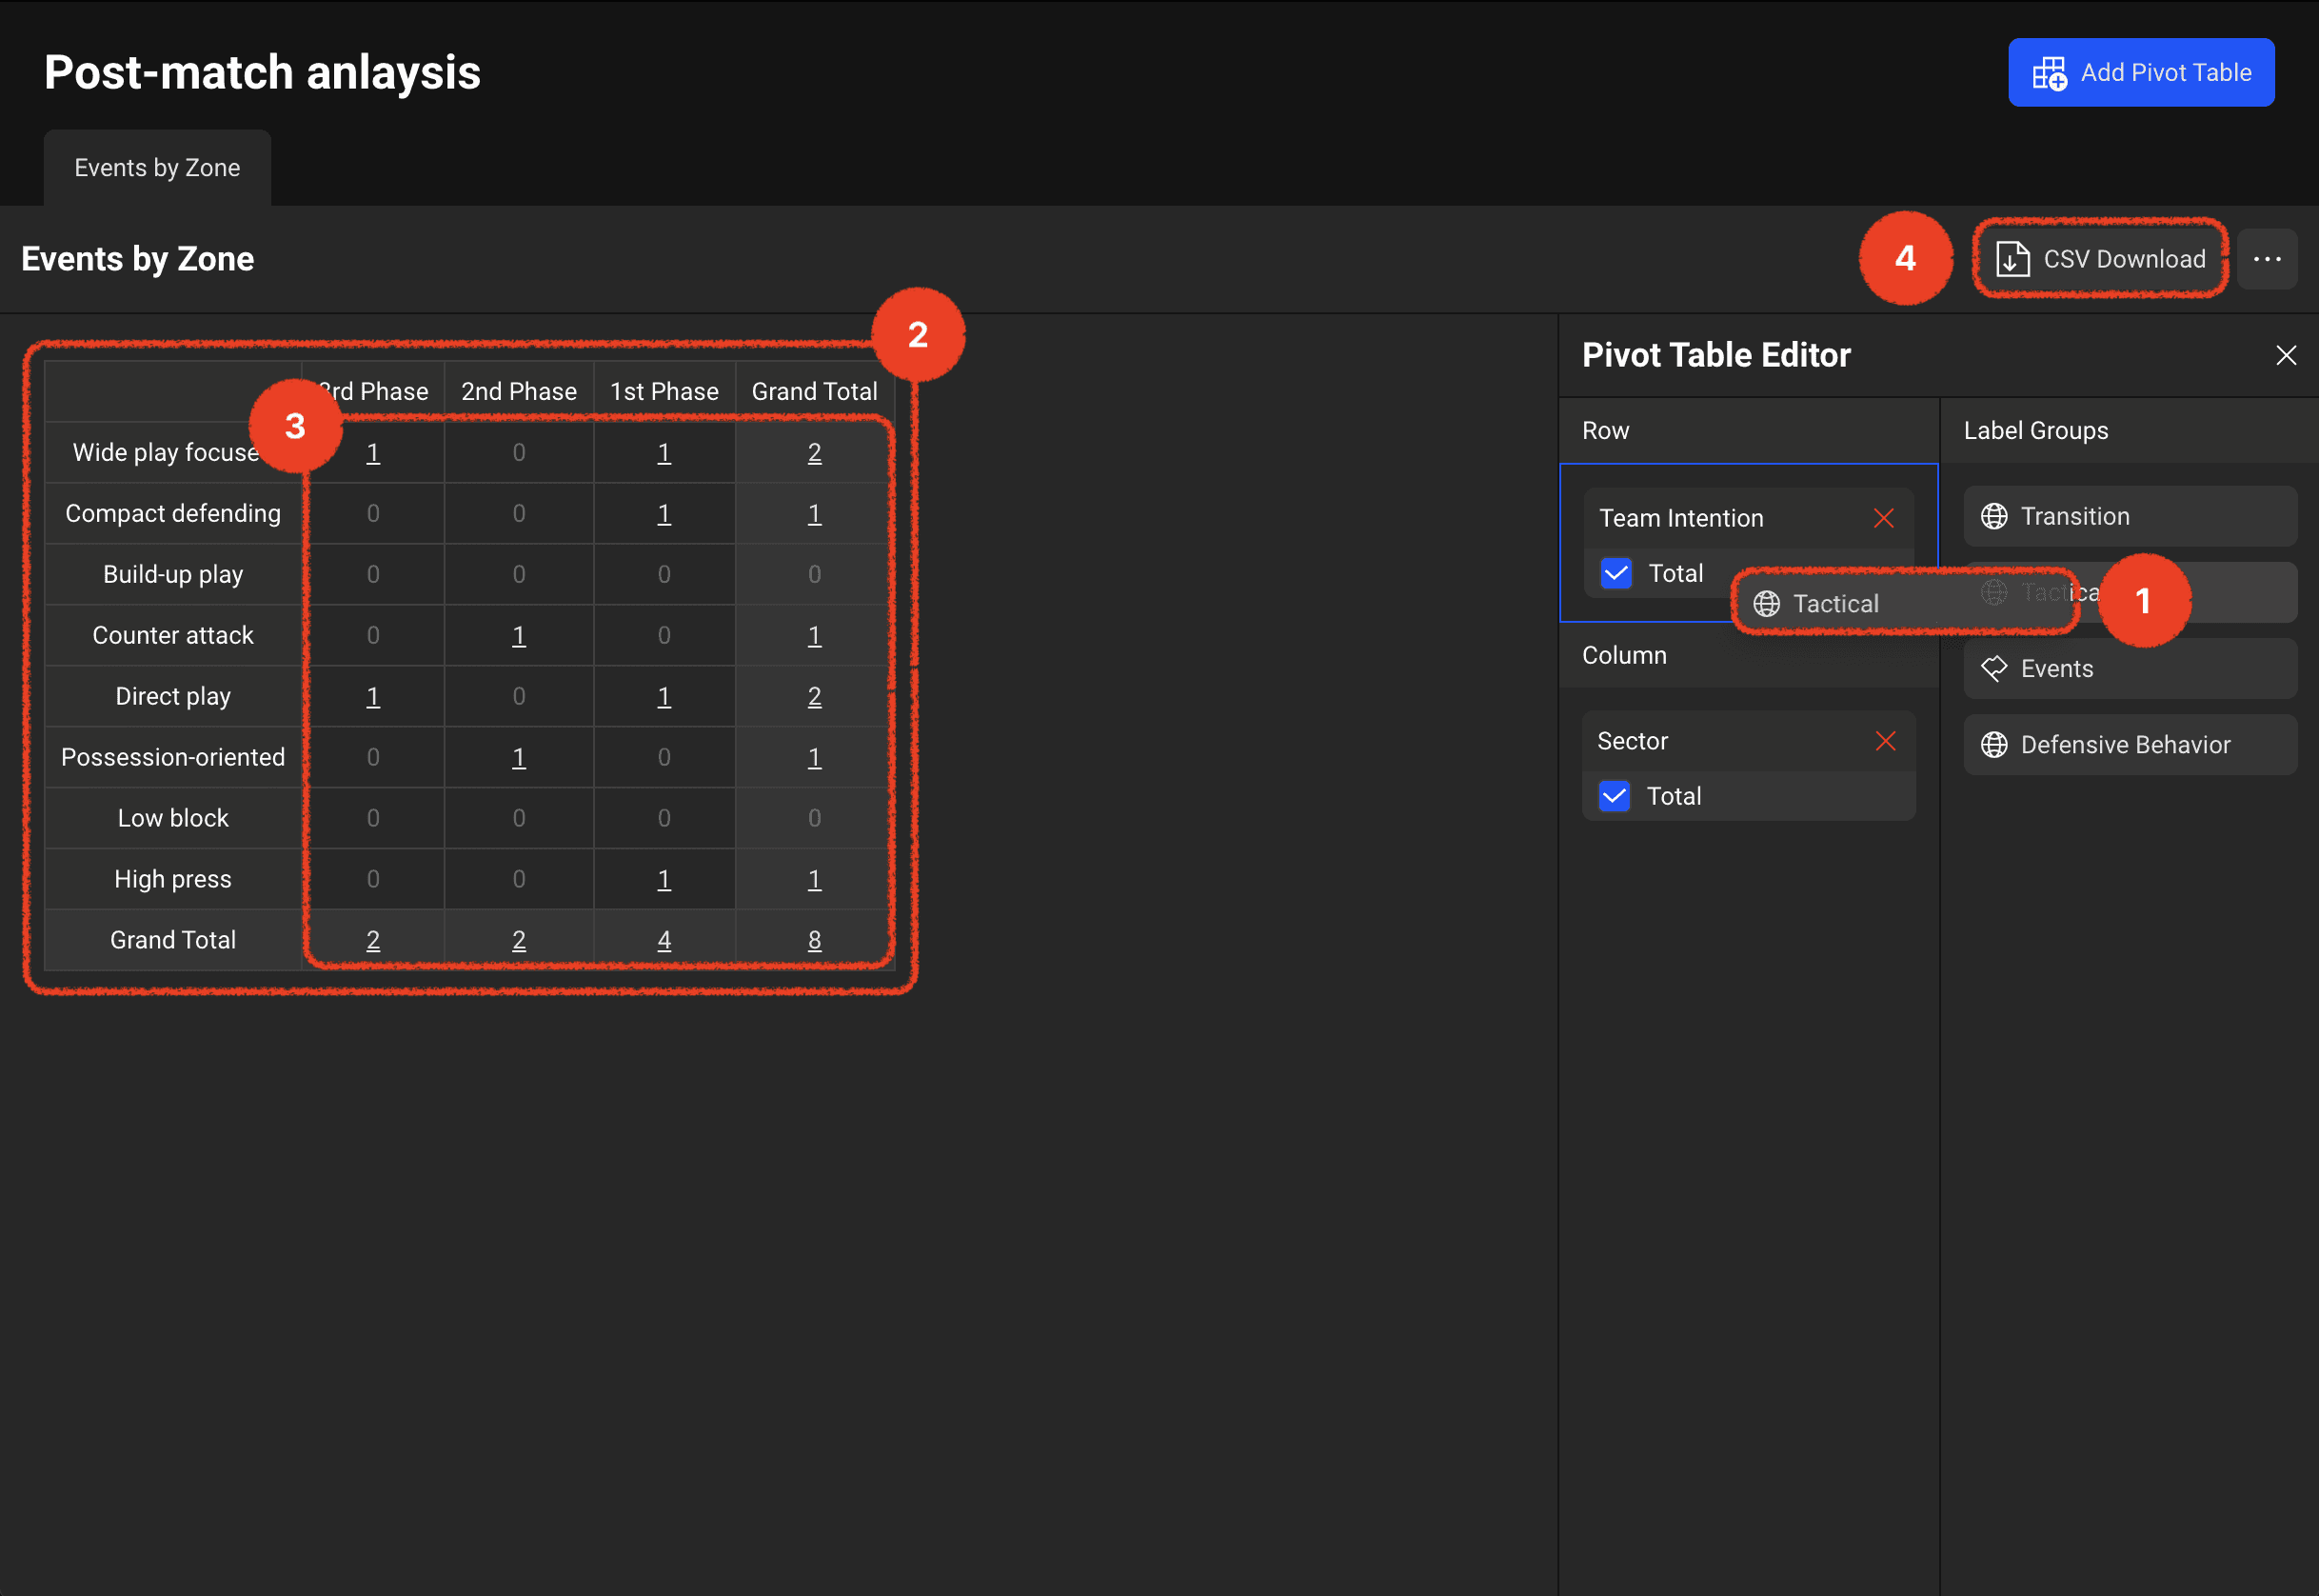Screen dimensions: 2319x1596
Task: Click the Add Pivot Table grid icon
Action: pyautogui.click(x=2049, y=73)
